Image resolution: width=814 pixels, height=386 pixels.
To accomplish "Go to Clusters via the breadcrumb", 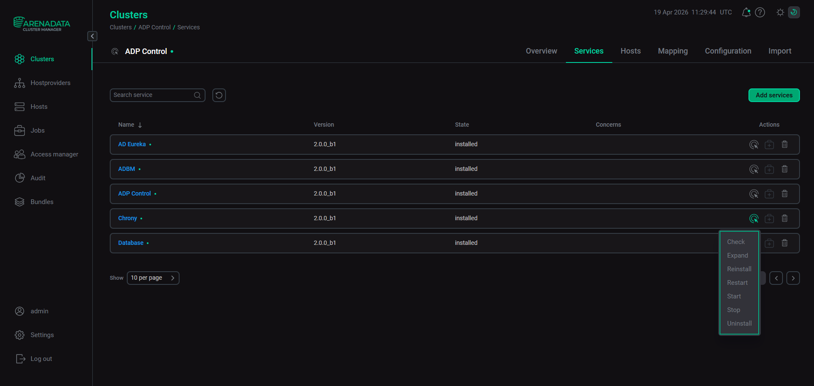I will pos(121,27).
